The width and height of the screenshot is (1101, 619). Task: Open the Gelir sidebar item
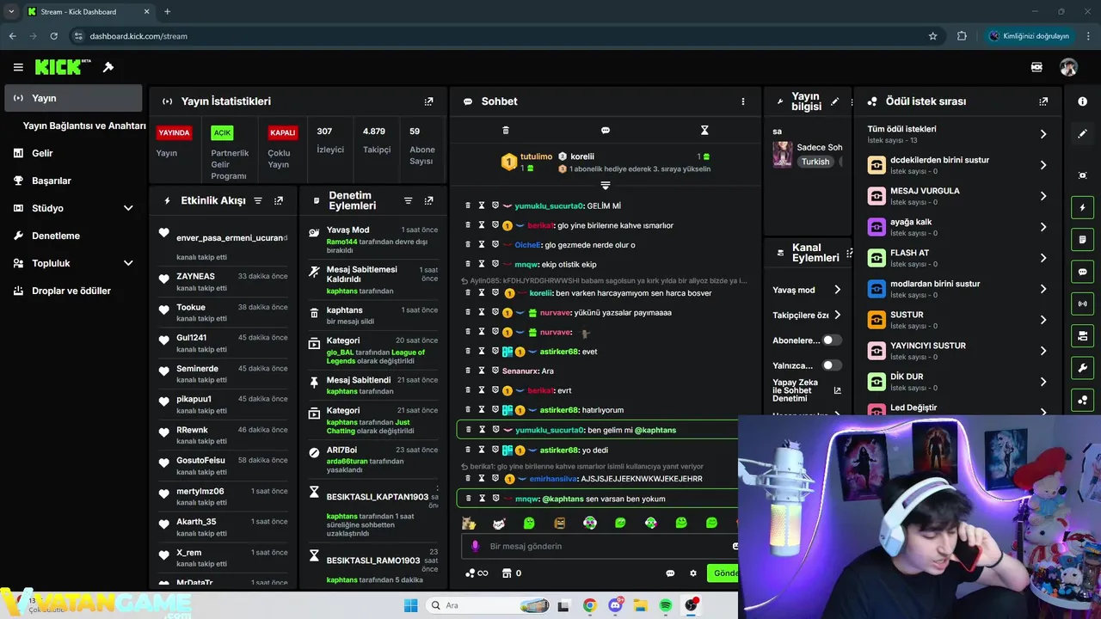click(73, 153)
